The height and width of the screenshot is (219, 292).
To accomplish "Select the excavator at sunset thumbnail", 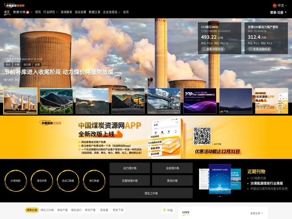I will pos(92,101).
